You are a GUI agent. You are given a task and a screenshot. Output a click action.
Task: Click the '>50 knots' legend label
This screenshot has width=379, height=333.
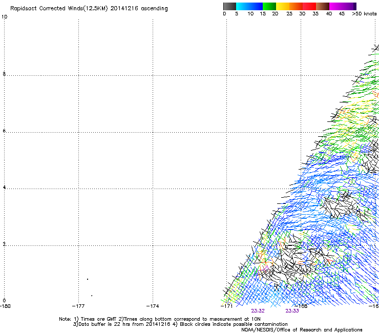[364, 14]
